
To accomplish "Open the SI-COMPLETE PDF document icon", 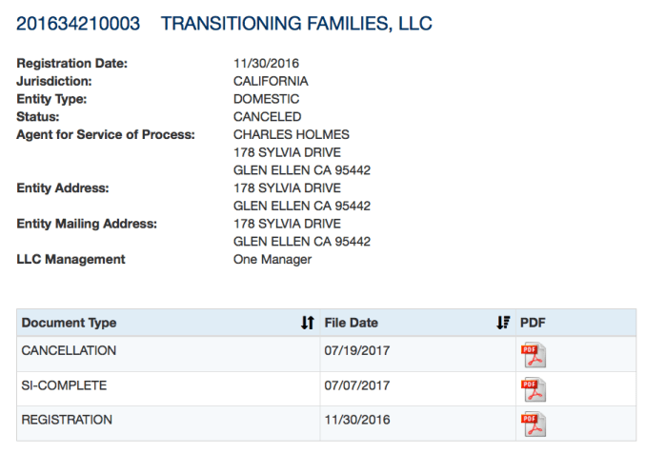I will [x=533, y=389].
